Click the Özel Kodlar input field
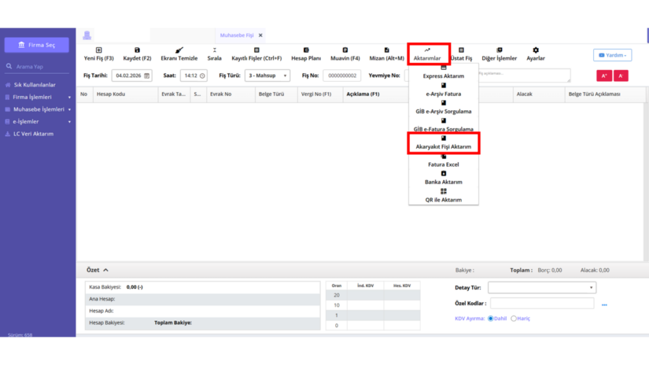The height and width of the screenshot is (365, 649). tap(542, 304)
